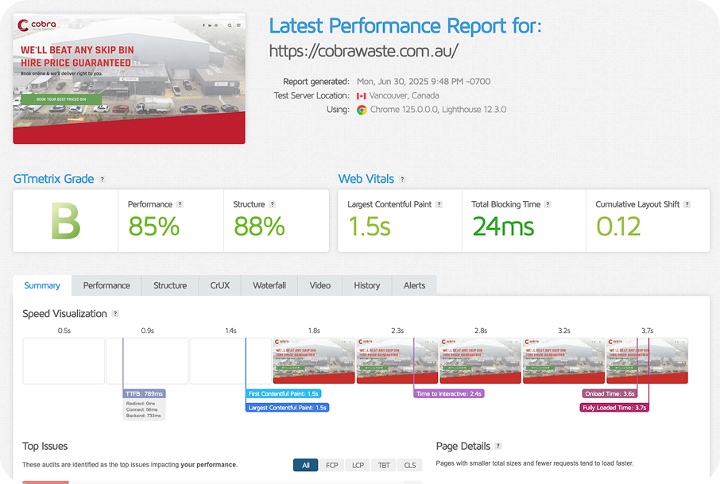The width and height of the screenshot is (720, 484).
Task: Click help icon beside Structure score
Action: 273,204
